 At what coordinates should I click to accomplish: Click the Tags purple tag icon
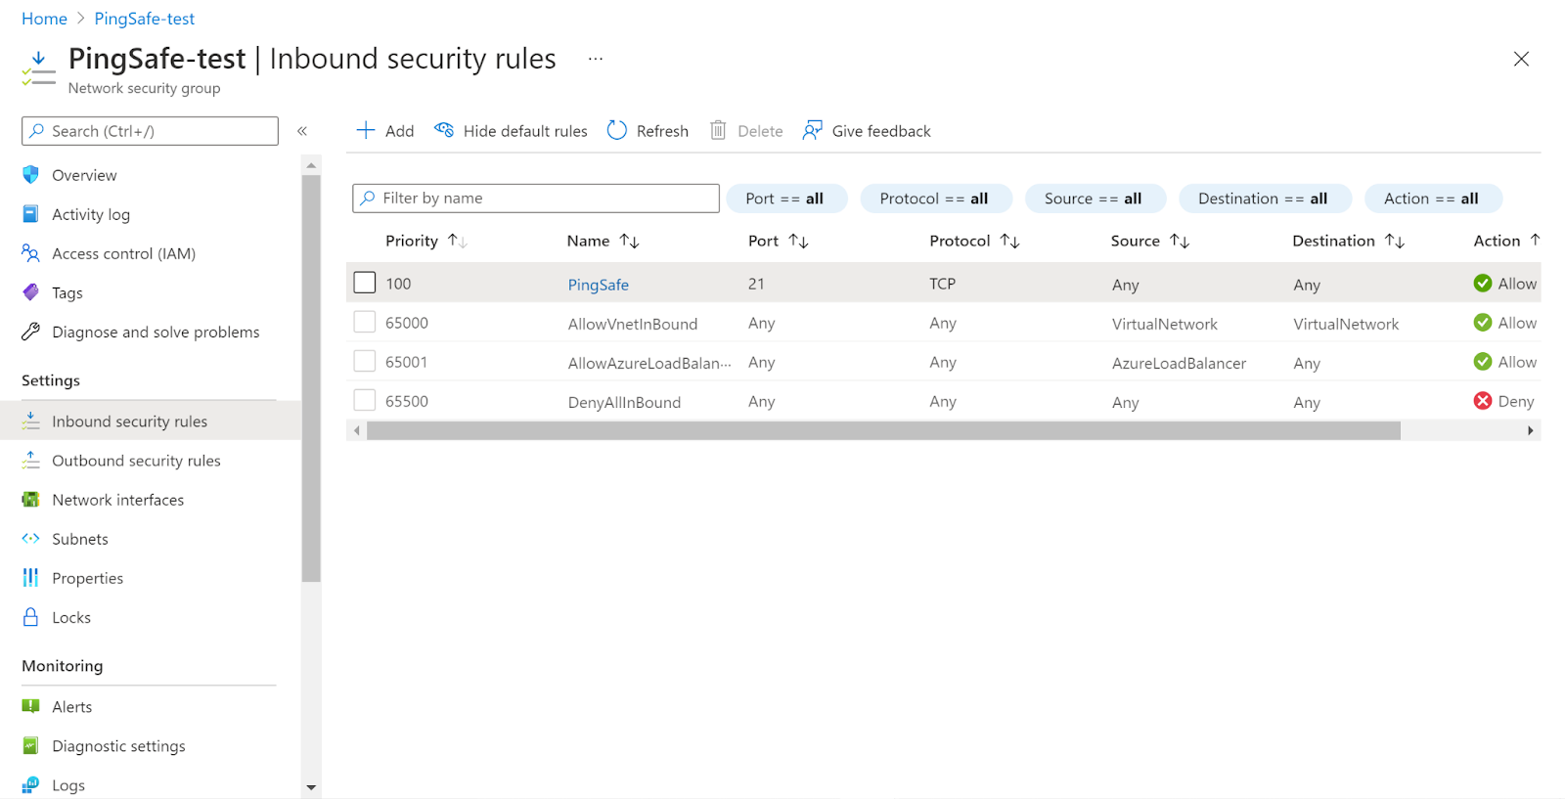tap(31, 292)
